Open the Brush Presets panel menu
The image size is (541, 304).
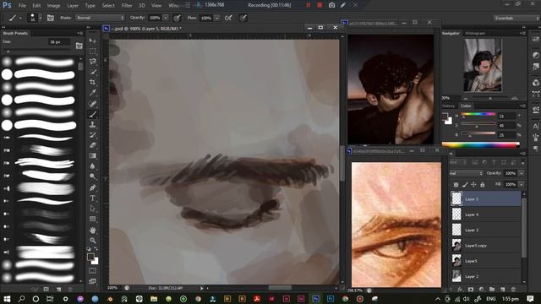click(x=79, y=34)
